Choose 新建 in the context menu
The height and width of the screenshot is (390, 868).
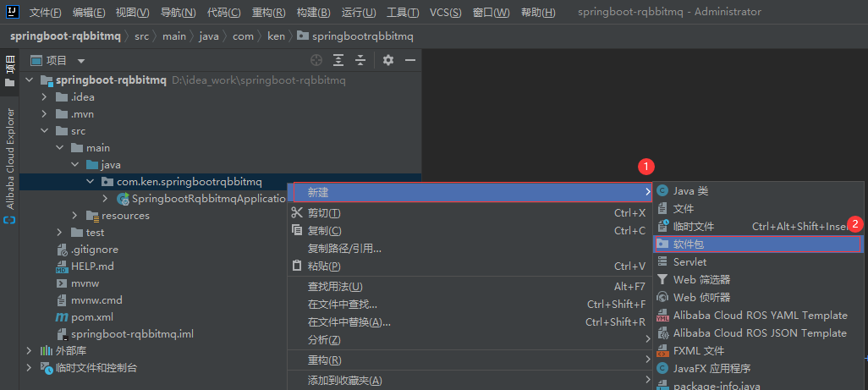pos(472,192)
